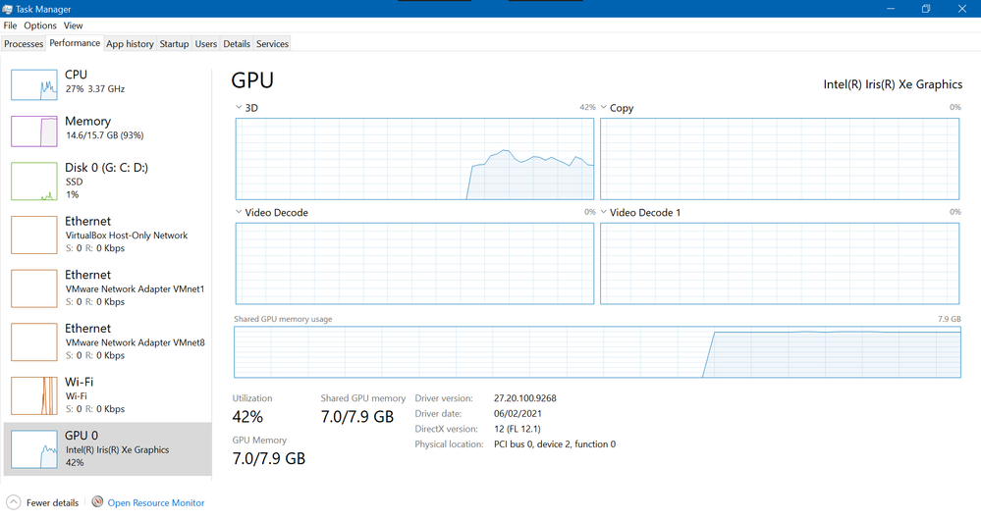Screen dimensions: 981x521
Task: Open the Options menu
Action: (40, 26)
